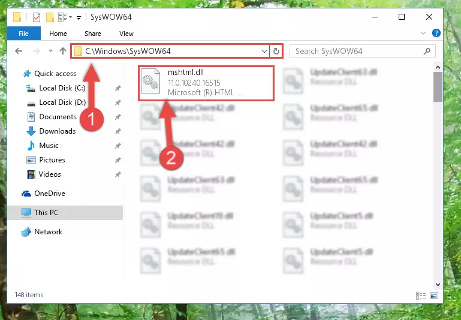Click the OneDrive cloud icon
This screenshot has height=320, width=461.
(26, 194)
